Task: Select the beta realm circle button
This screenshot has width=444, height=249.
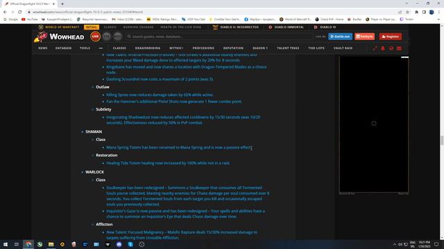Action: pyautogui.click(x=117, y=37)
